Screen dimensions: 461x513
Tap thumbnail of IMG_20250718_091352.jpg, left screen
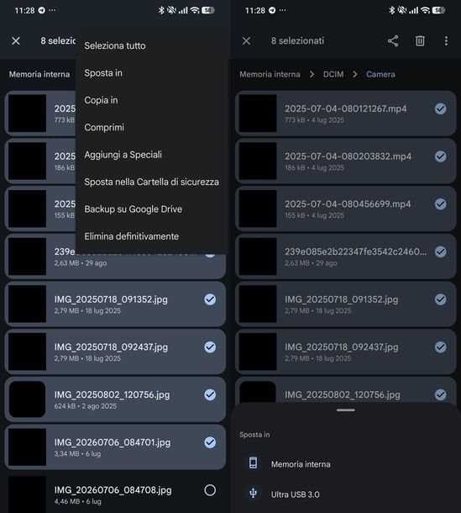tap(27, 304)
